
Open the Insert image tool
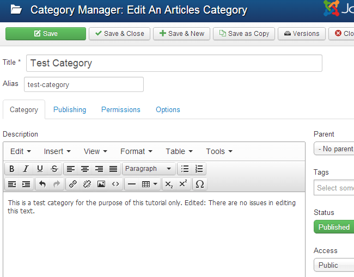pyautogui.click(x=101, y=184)
